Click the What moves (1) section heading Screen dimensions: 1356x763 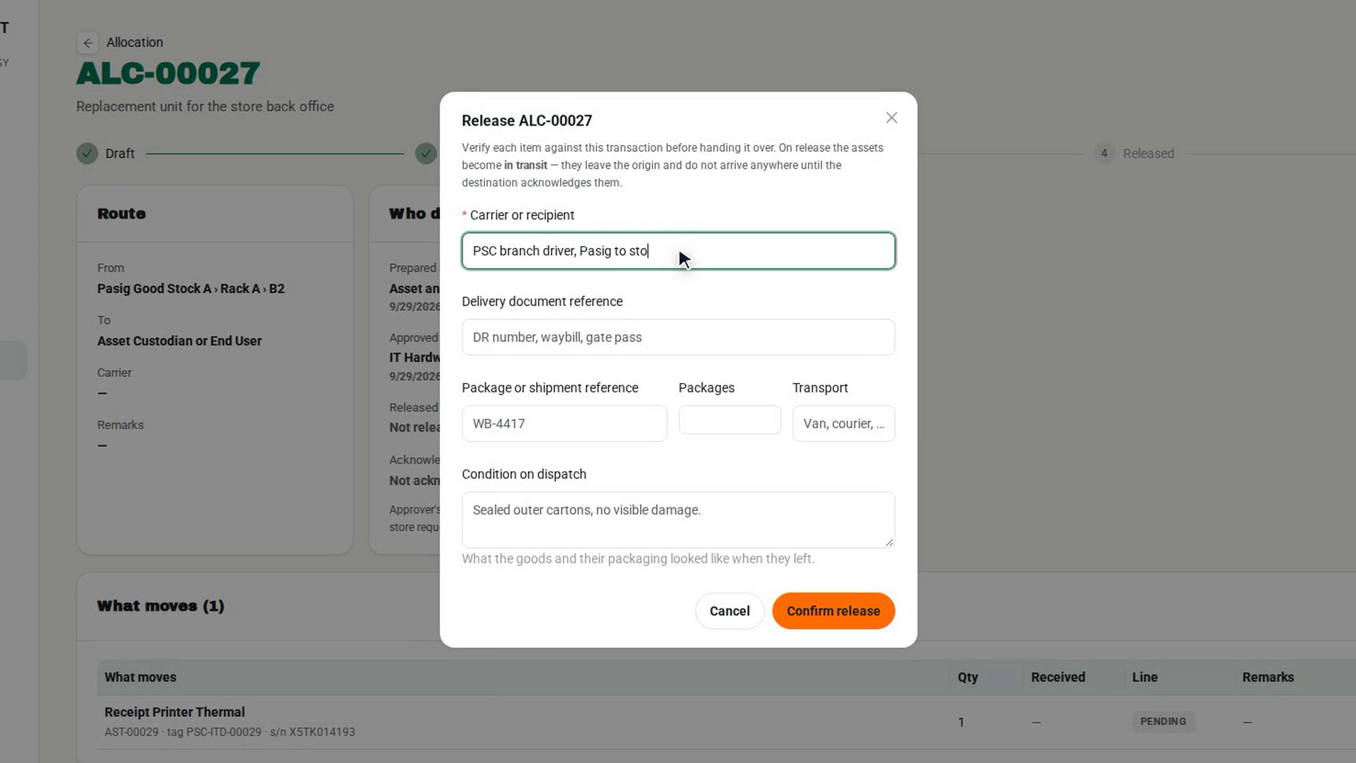(160, 606)
